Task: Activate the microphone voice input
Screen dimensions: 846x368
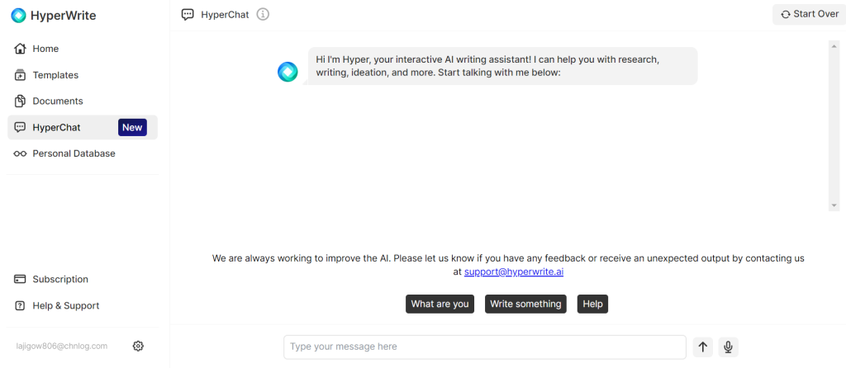Action: [x=728, y=347]
